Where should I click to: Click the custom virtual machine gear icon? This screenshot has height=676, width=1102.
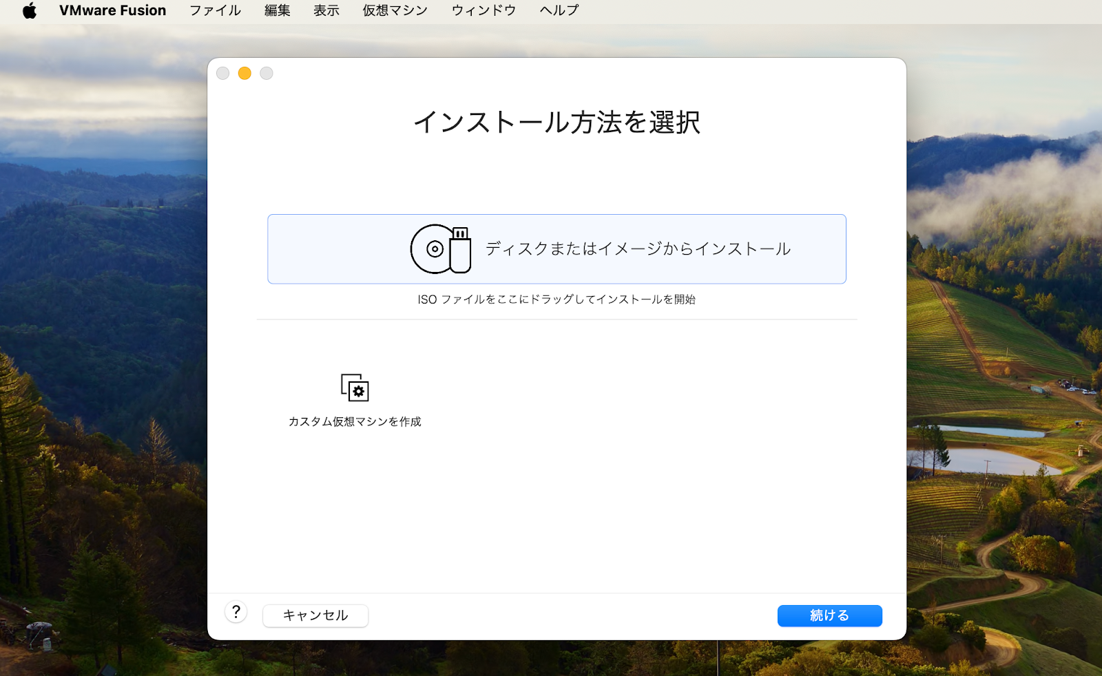click(x=355, y=388)
